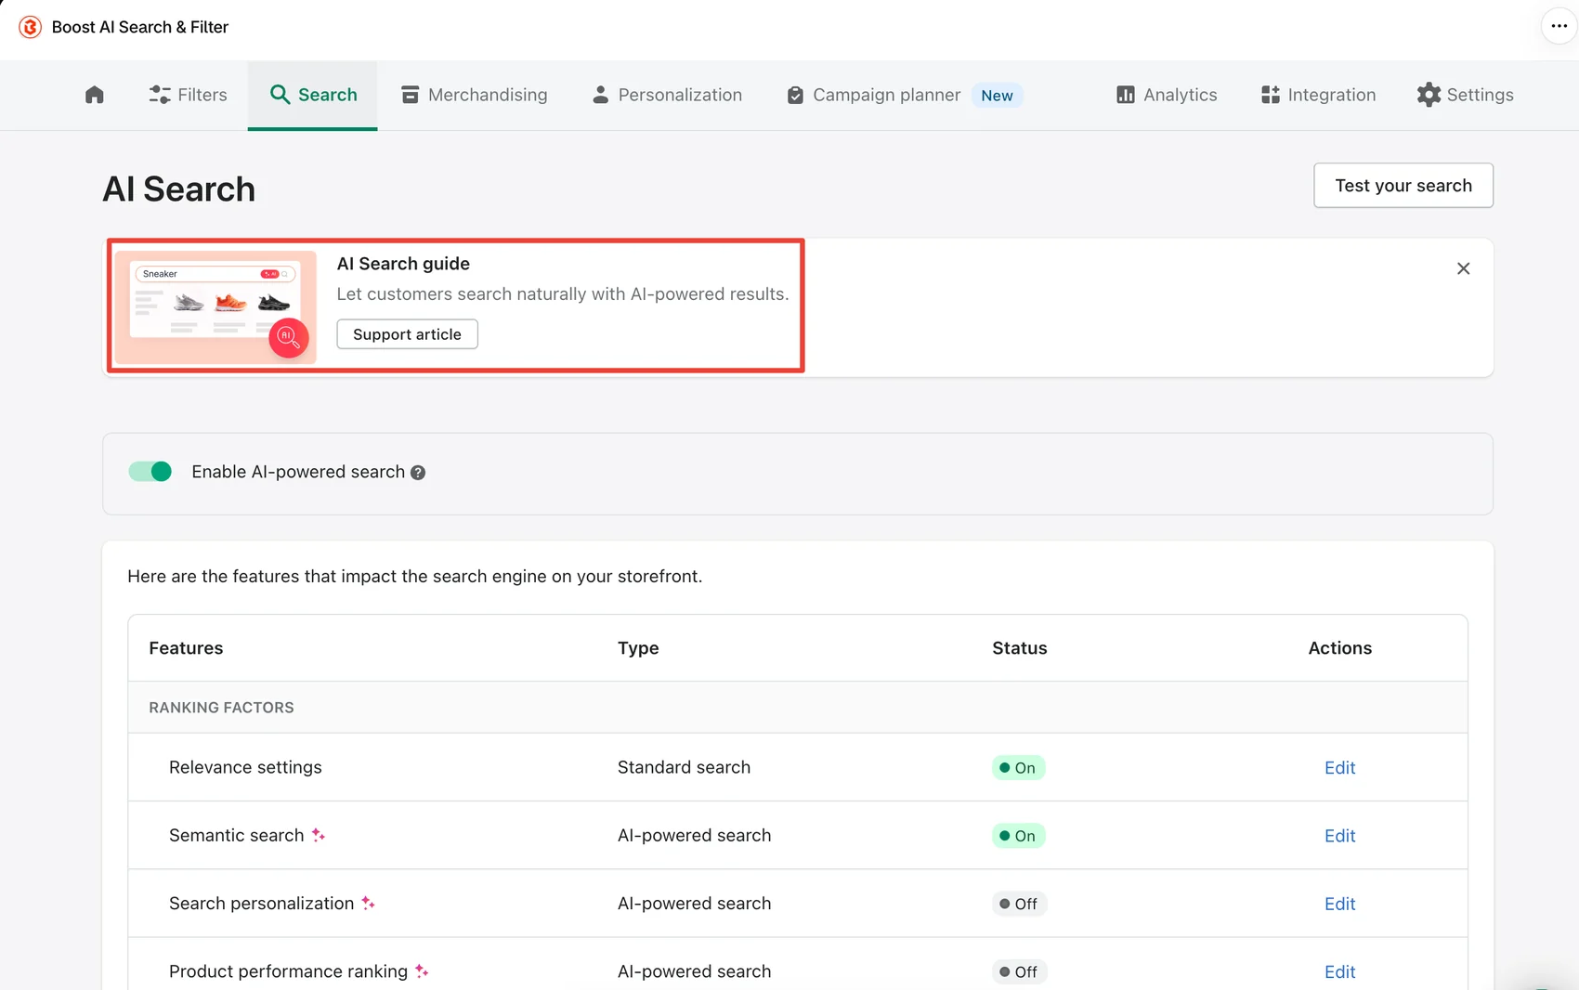Click the sparkle icon next to Semantic search
Viewport: 1579px width, 990px height.
click(319, 835)
